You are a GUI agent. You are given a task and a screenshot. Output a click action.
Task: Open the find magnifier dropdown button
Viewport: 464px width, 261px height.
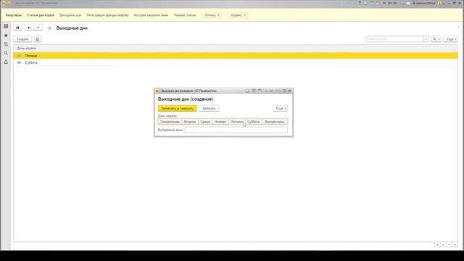click(436, 39)
